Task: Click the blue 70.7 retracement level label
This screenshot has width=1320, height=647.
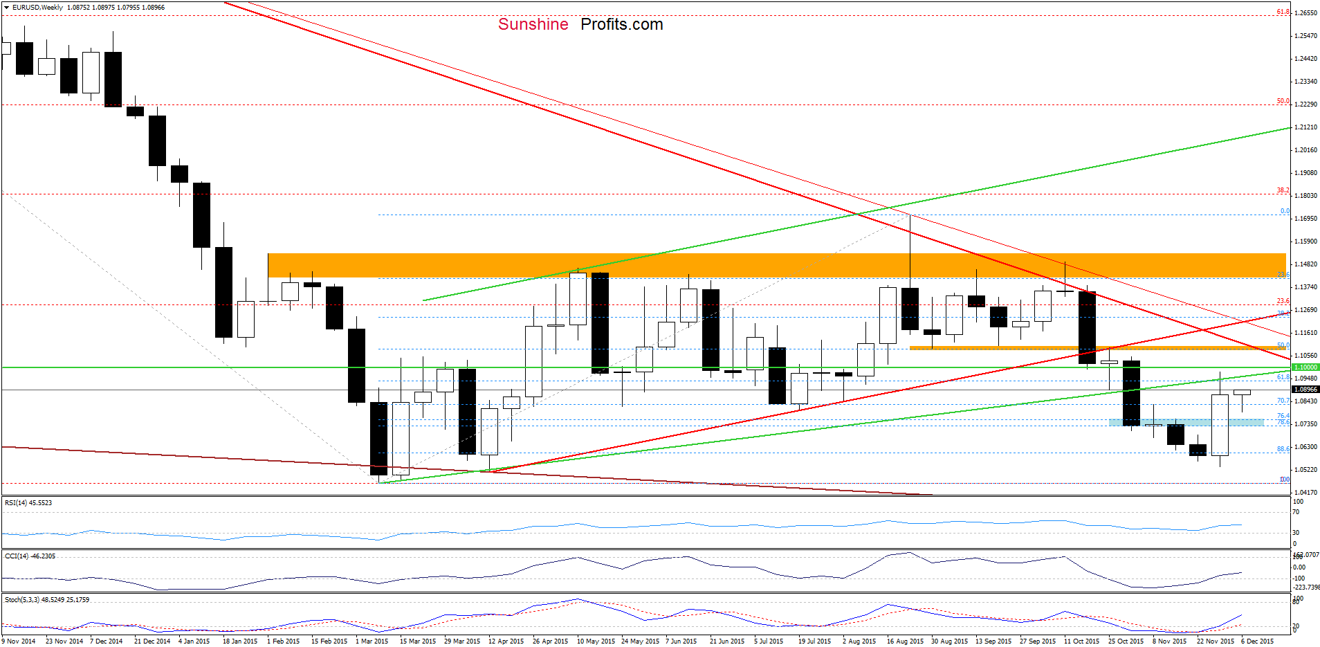Action: click(x=1283, y=401)
